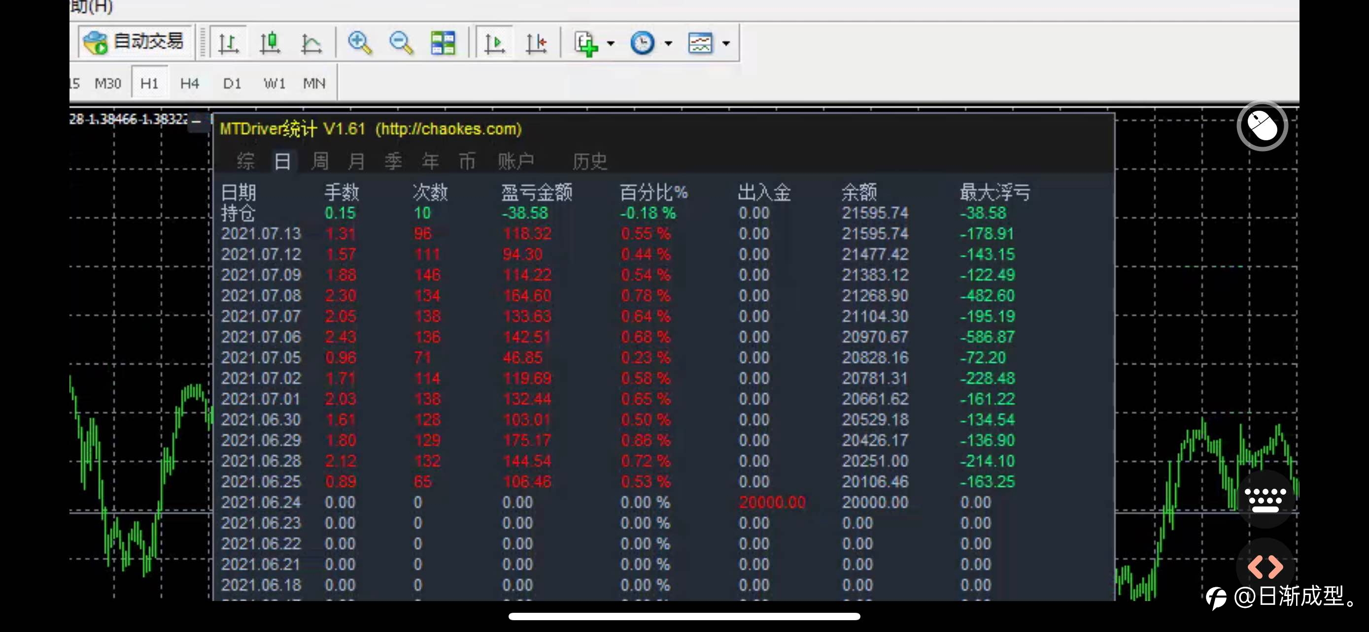Click the 百分比% column header
Image resolution: width=1369 pixels, height=632 pixels.
tap(653, 192)
